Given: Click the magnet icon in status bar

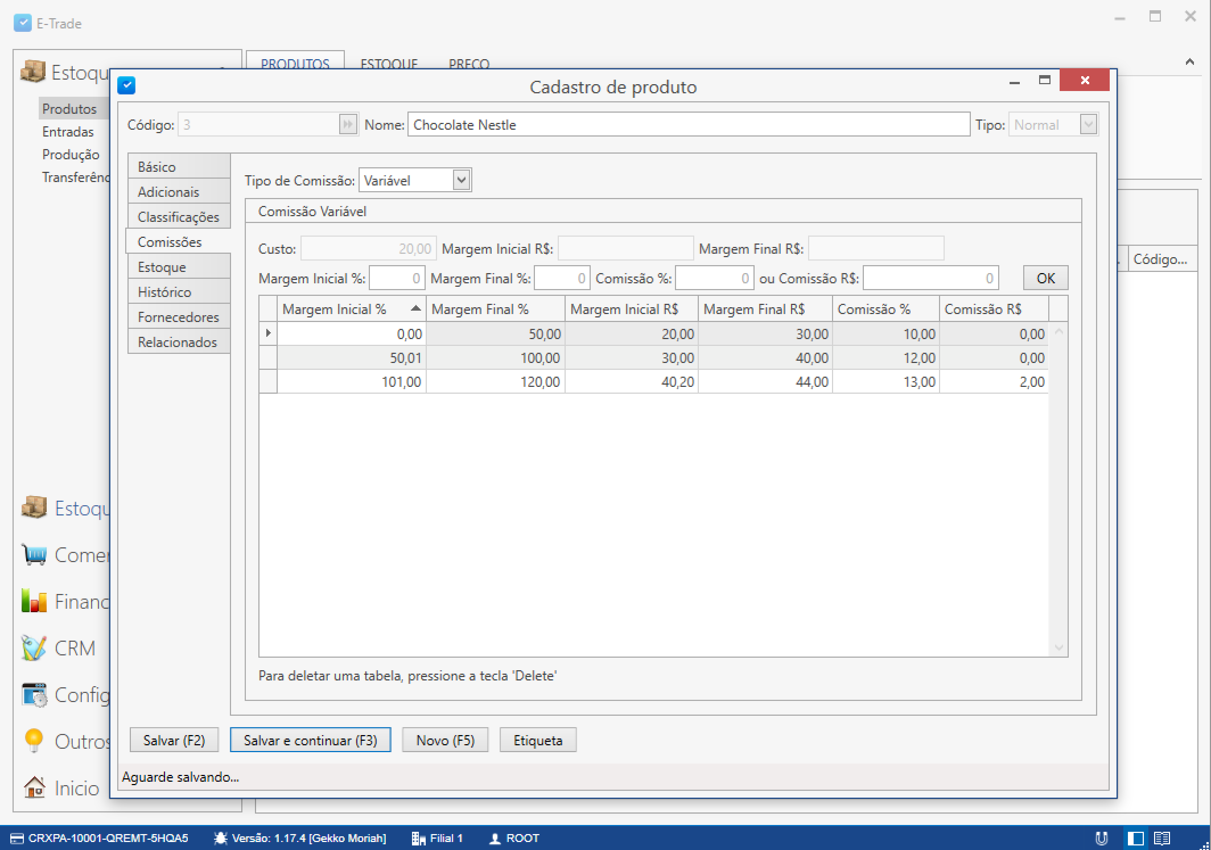Looking at the screenshot, I should (1102, 838).
